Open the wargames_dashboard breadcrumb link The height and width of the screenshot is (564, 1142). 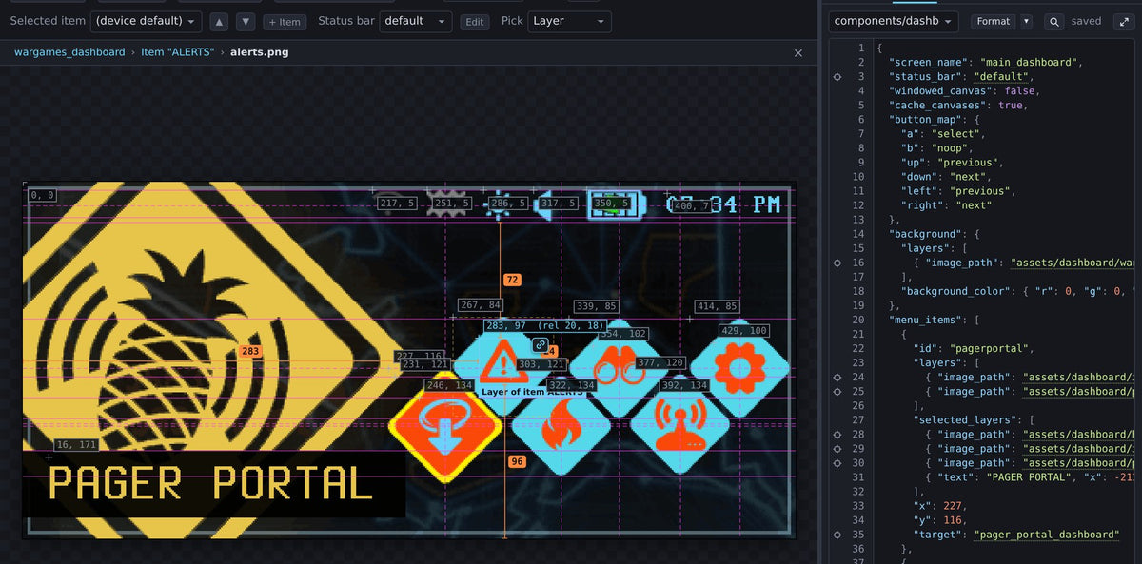[x=69, y=52]
